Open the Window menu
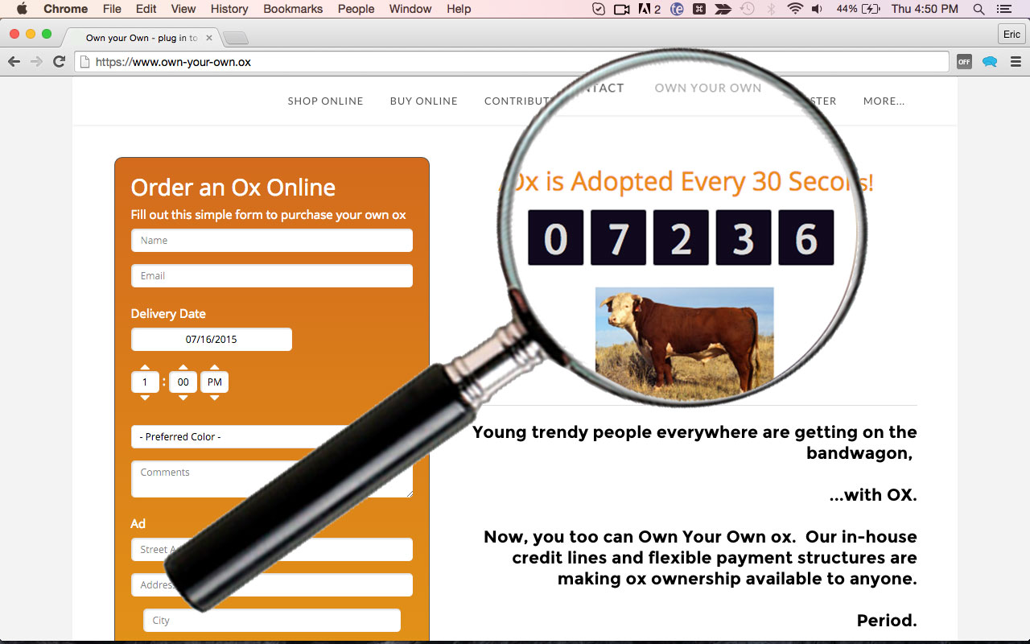Viewport: 1030px width, 644px height. pos(410,9)
